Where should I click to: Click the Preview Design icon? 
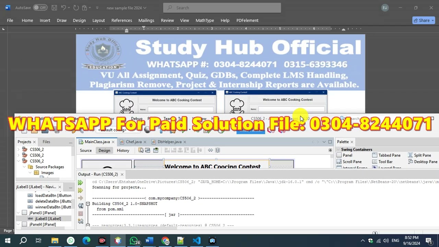click(156, 150)
